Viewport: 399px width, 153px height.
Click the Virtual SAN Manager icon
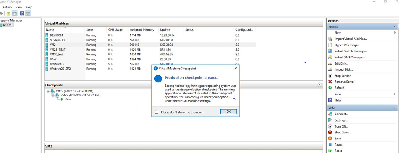pos(330,57)
